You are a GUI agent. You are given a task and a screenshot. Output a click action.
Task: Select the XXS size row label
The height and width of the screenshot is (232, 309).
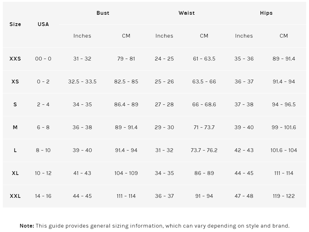[x=15, y=59]
